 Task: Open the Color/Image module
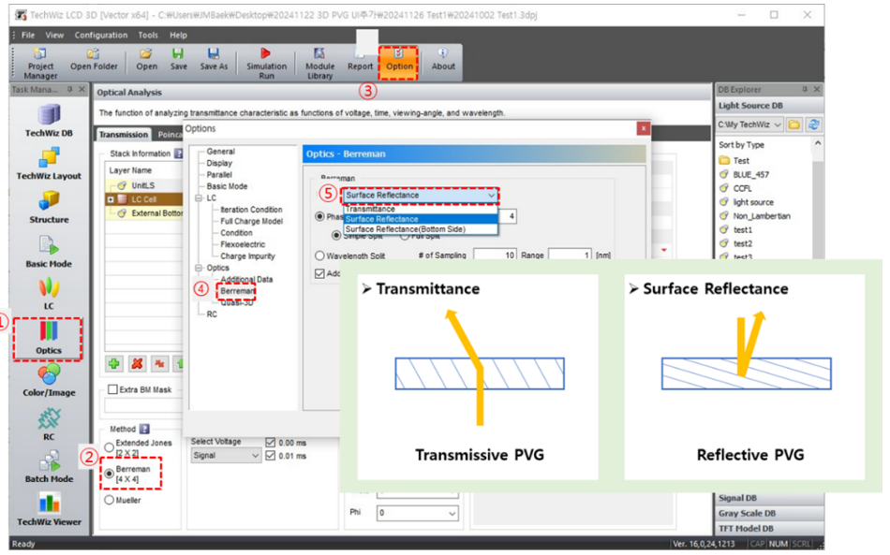tap(48, 379)
